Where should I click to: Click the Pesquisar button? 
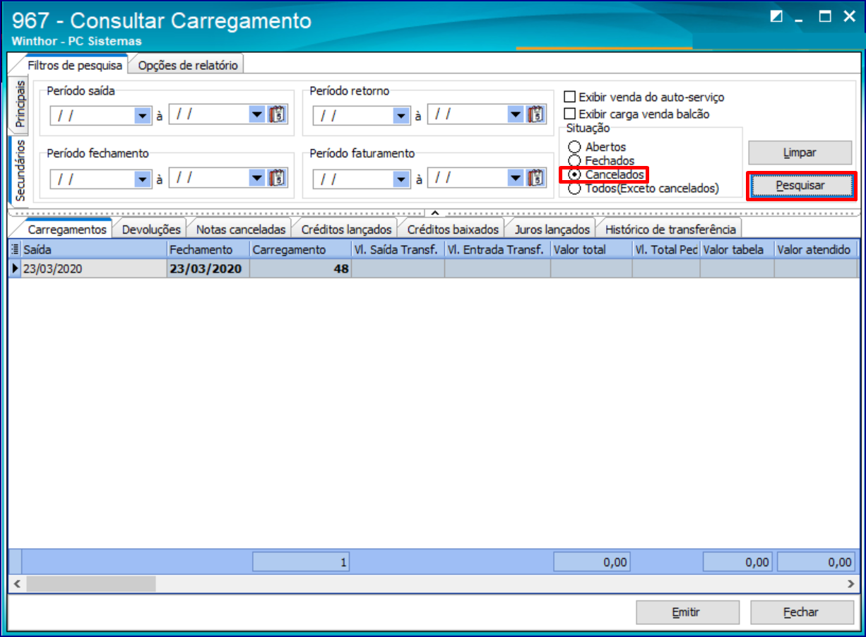click(800, 185)
